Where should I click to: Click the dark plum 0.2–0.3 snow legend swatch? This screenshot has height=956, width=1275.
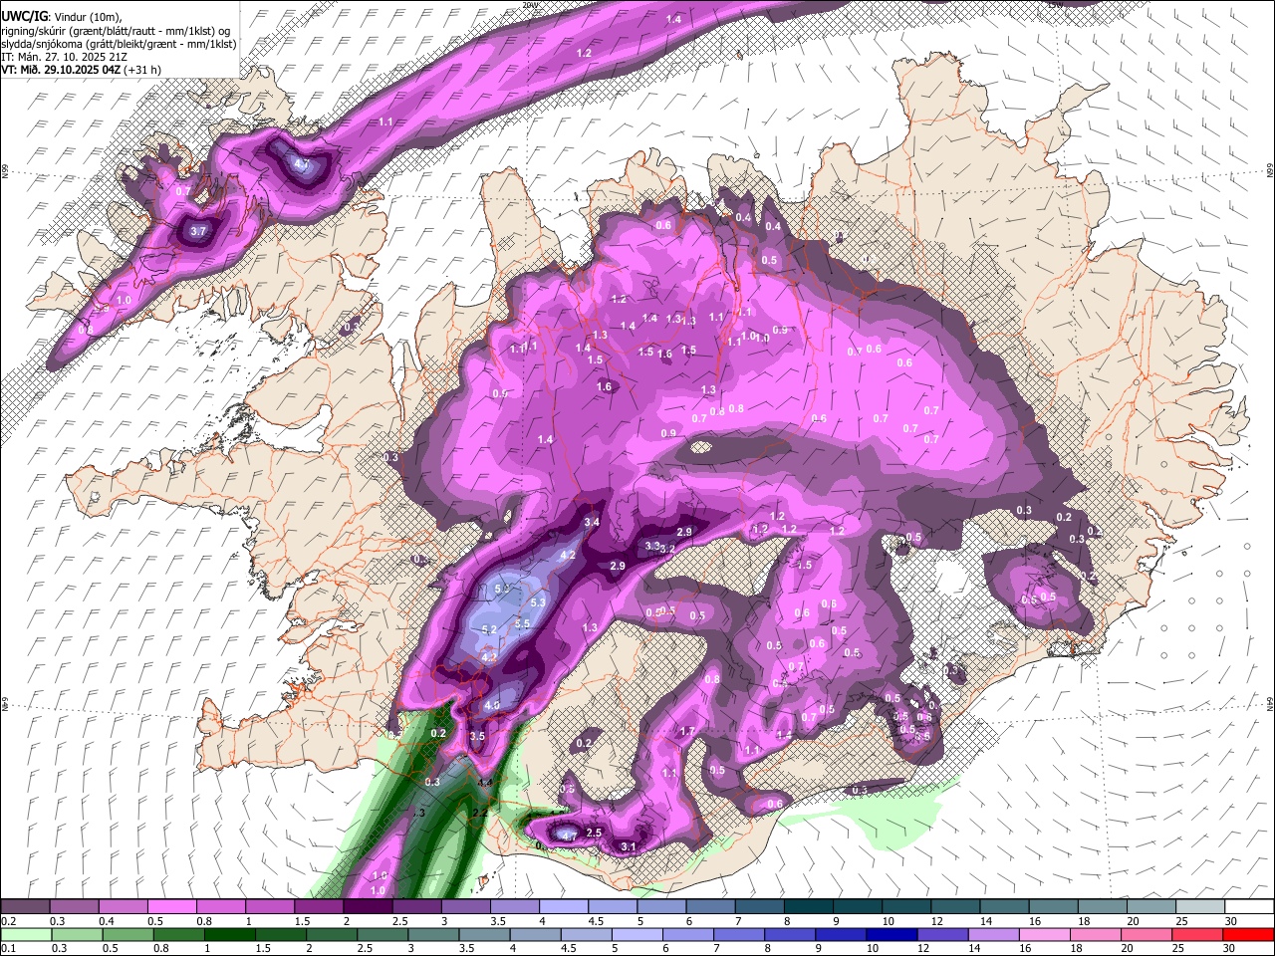pos(25,907)
